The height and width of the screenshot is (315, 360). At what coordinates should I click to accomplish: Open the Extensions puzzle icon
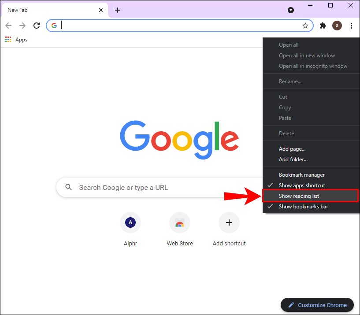coord(323,26)
